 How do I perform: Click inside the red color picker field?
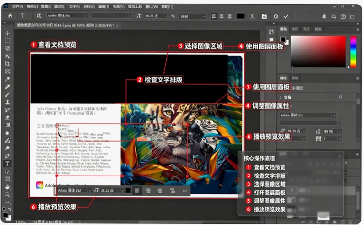318,51
